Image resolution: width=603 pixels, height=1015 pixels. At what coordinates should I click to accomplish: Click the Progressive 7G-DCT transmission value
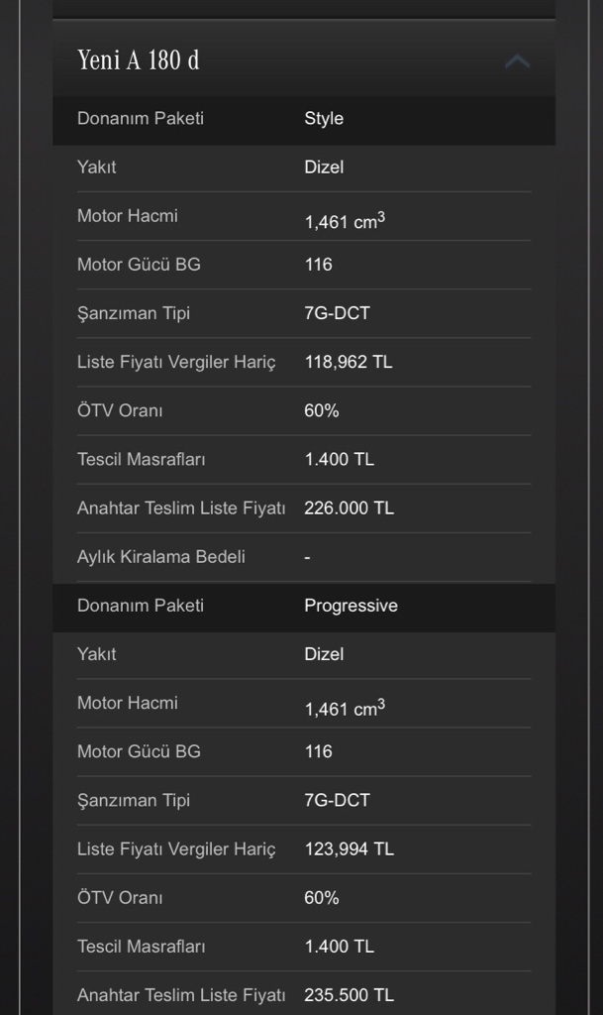(x=338, y=801)
